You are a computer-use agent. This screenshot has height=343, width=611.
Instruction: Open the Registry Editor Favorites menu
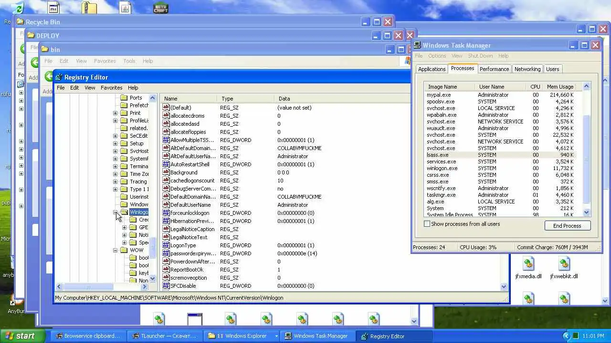click(111, 88)
